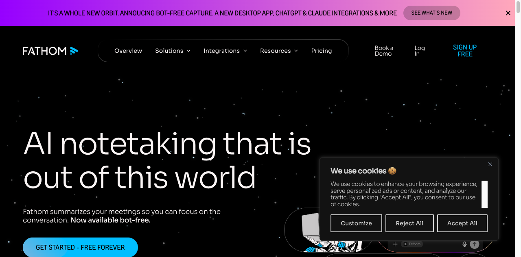Click Sign Up Free link
The width and height of the screenshot is (521, 257).
click(x=465, y=51)
